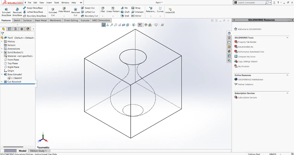Select the Linear Pattern tool
The width and height of the screenshot is (294, 155).
click(x=113, y=10)
